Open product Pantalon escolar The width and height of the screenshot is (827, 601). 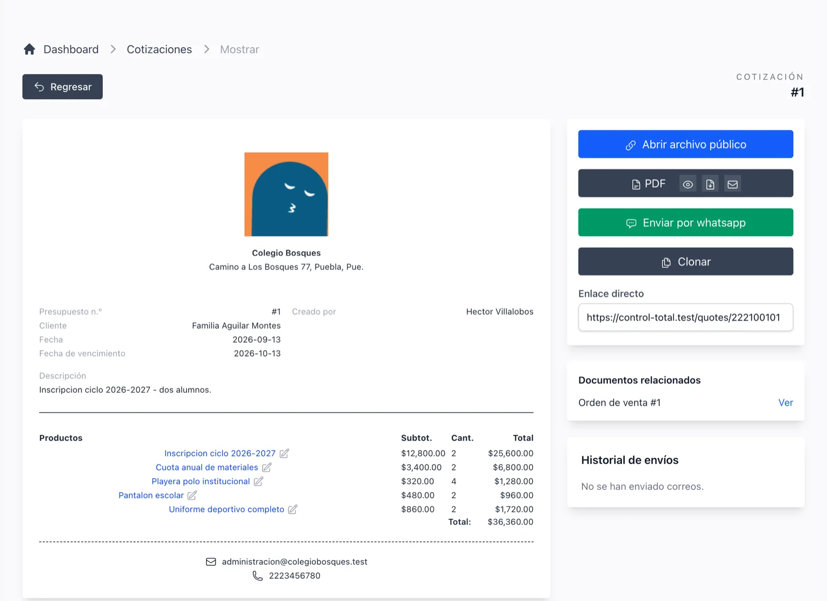tap(151, 495)
